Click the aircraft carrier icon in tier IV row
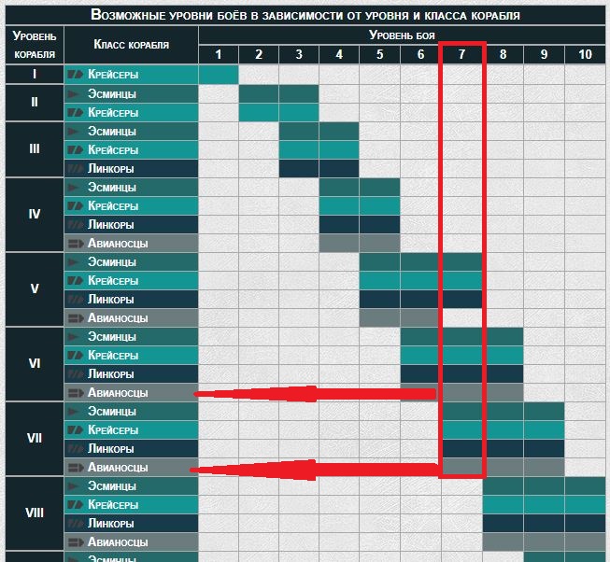This screenshot has width=610, height=562. 76,244
